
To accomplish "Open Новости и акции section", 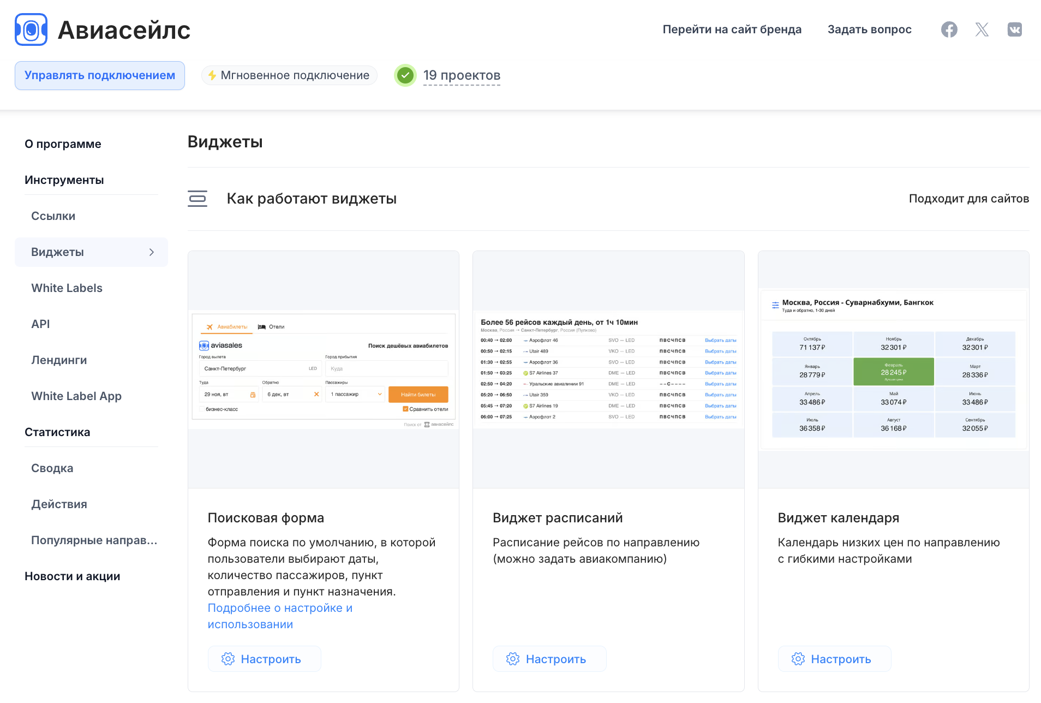I will (x=73, y=576).
